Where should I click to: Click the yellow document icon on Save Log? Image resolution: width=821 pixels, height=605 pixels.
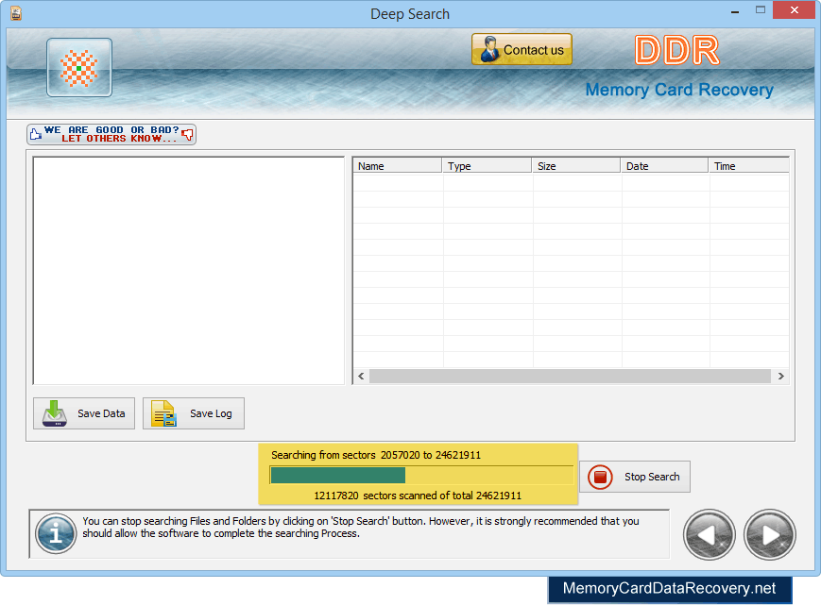point(163,413)
